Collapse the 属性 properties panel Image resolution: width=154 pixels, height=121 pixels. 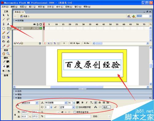click(x=16, y=98)
